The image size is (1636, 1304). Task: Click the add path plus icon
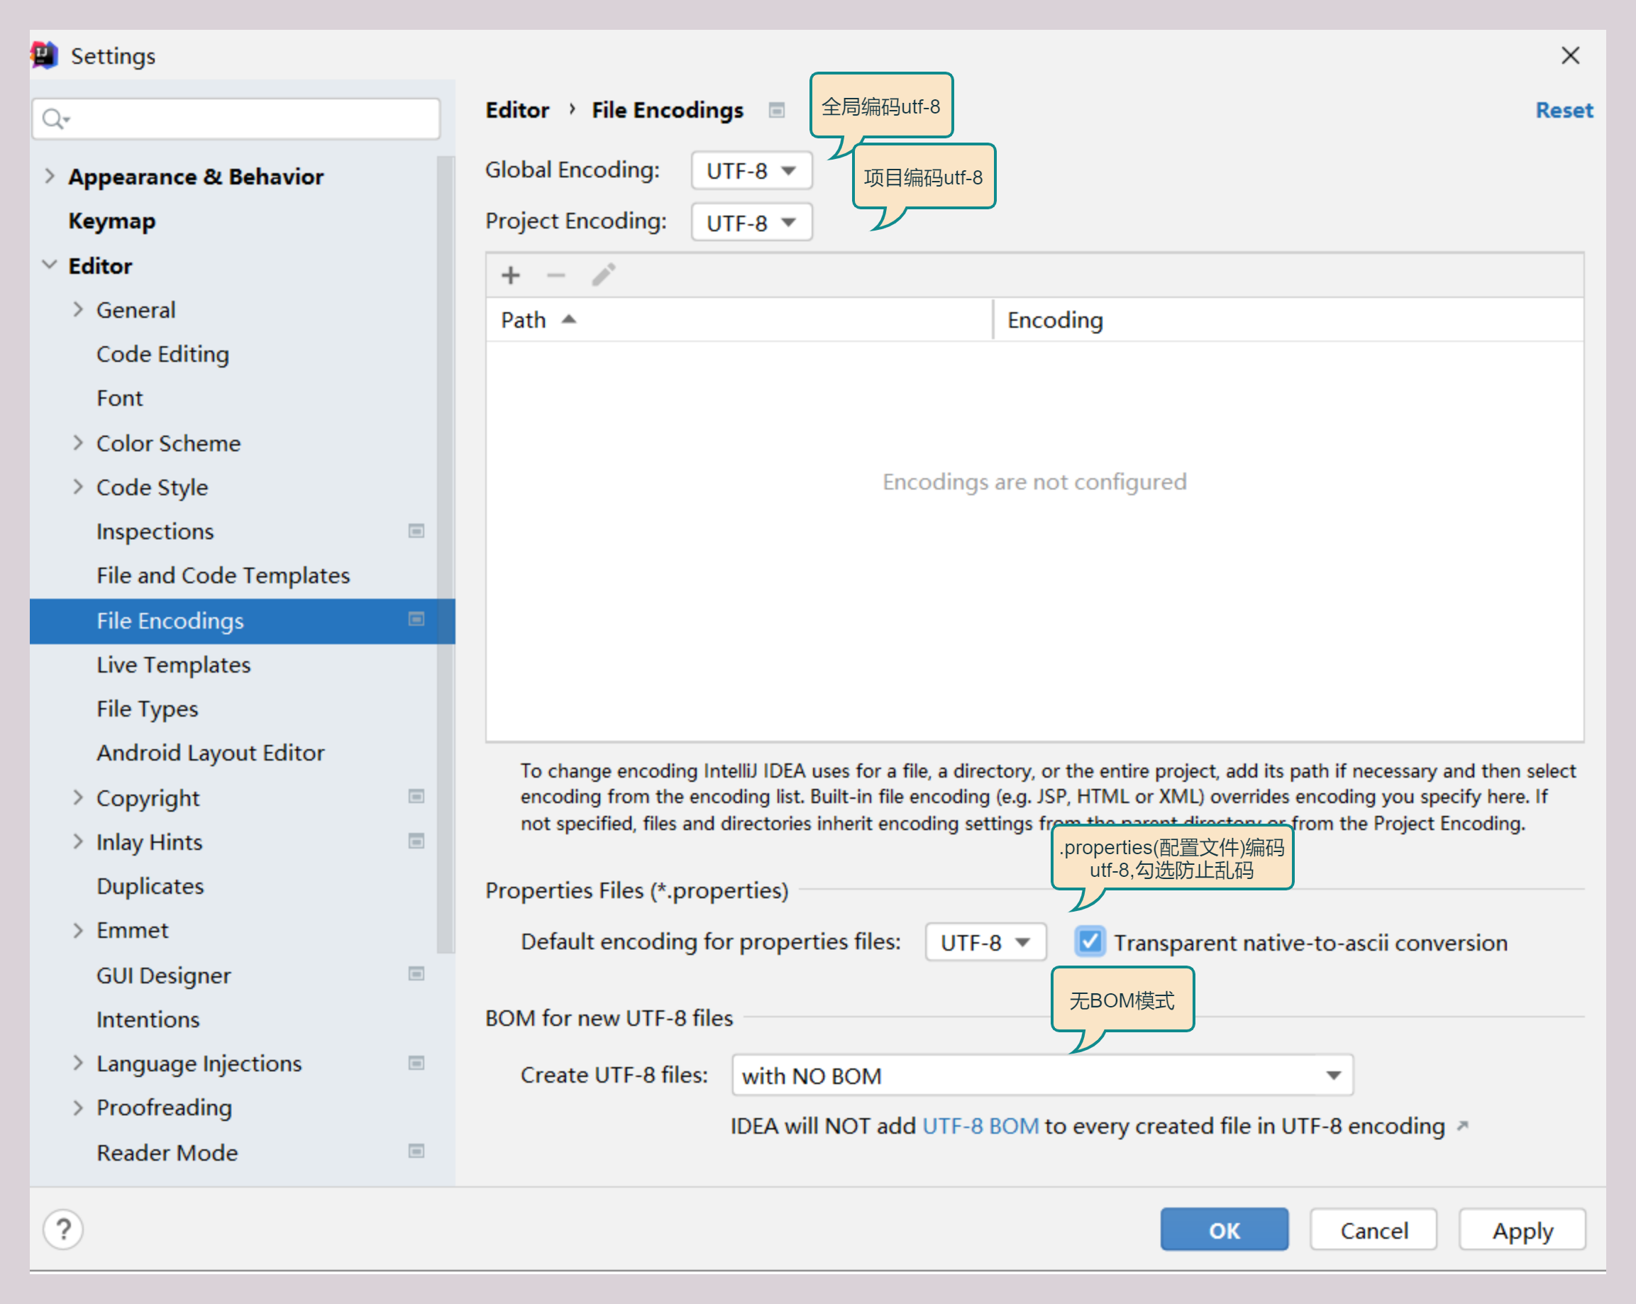(511, 275)
